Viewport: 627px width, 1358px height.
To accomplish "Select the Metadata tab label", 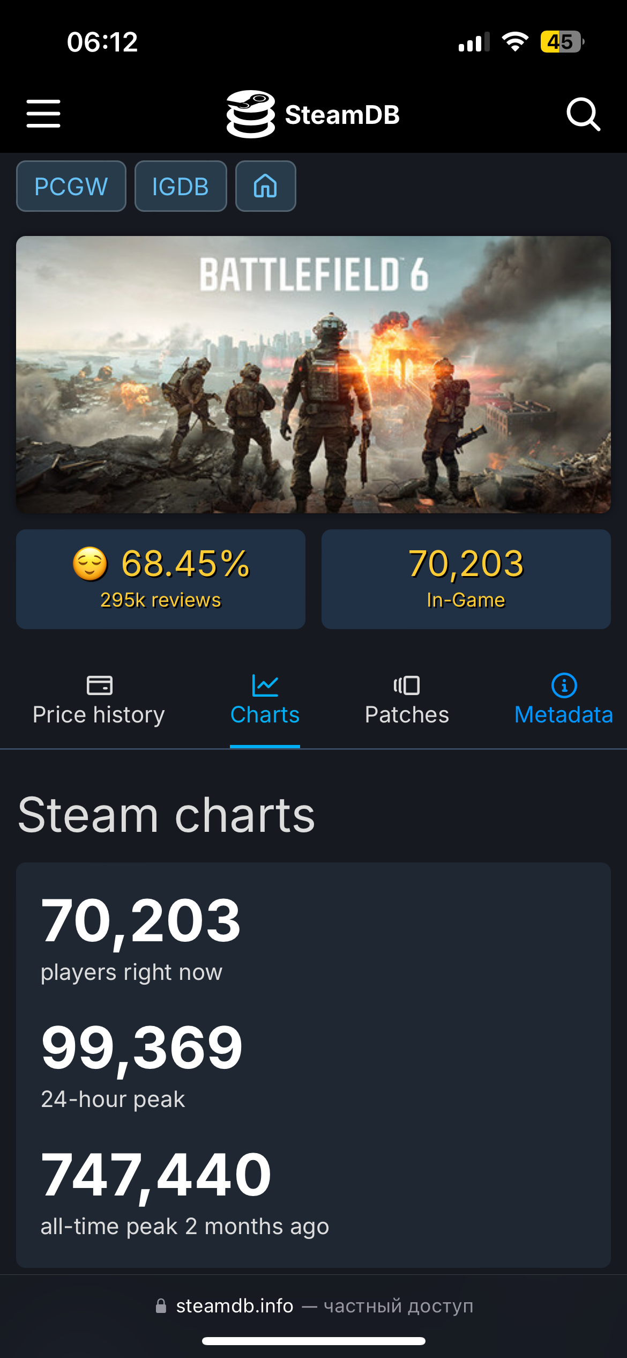I will tap(564, 714).
